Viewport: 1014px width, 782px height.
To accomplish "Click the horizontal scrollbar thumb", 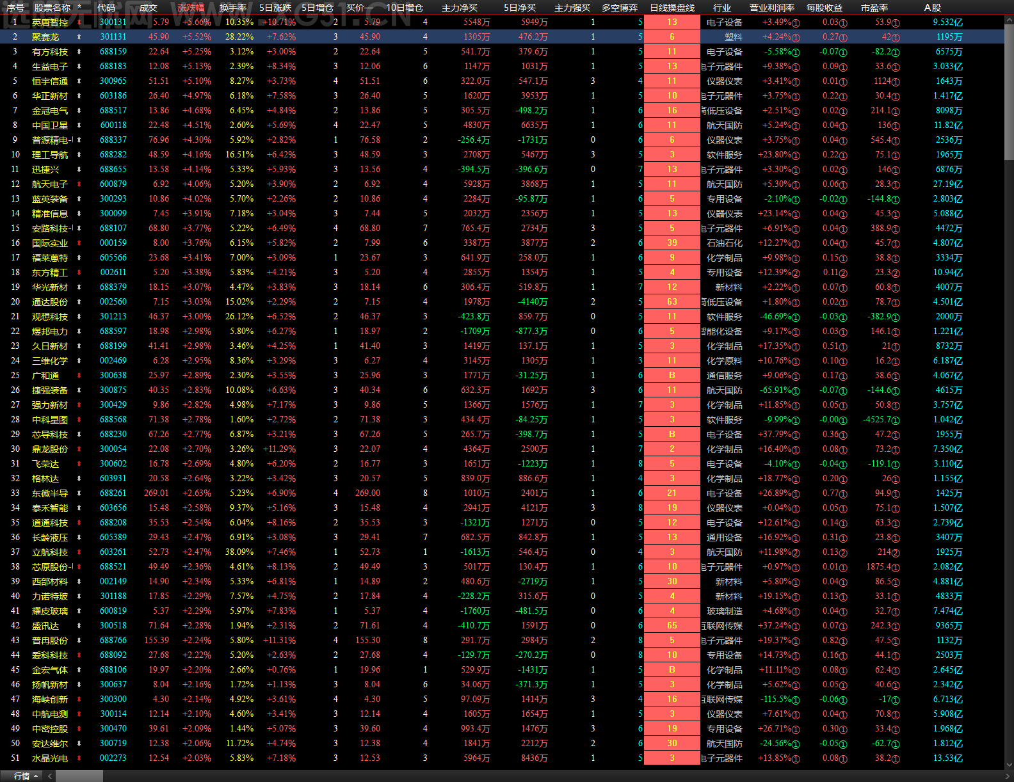I will pos(79,776).
